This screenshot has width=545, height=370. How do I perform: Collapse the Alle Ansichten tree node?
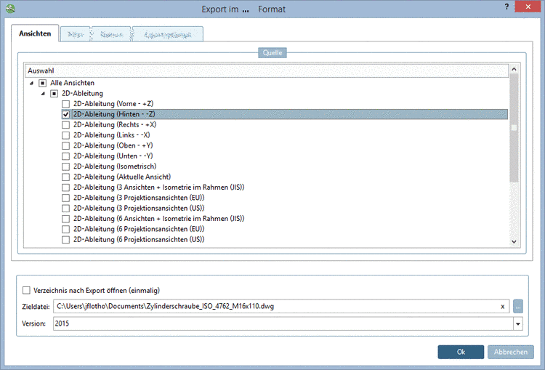(x=32, y=83)
